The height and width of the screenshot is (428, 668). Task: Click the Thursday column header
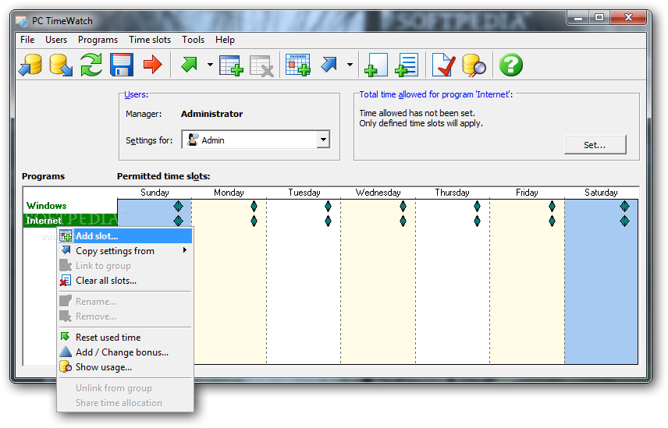(452, 193)
